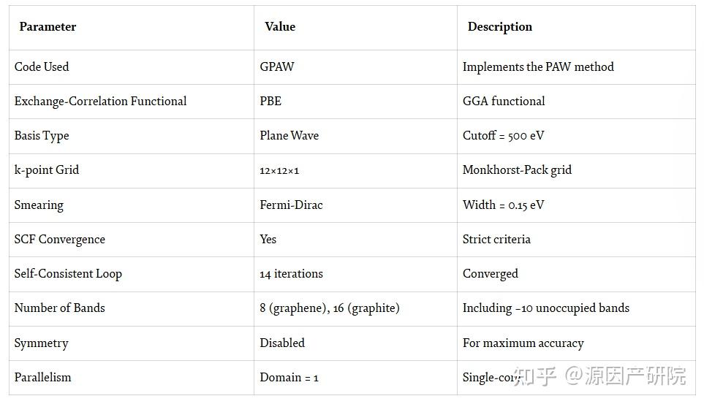
Task: Click the Plane Wave cell
Action: [289, 135]
